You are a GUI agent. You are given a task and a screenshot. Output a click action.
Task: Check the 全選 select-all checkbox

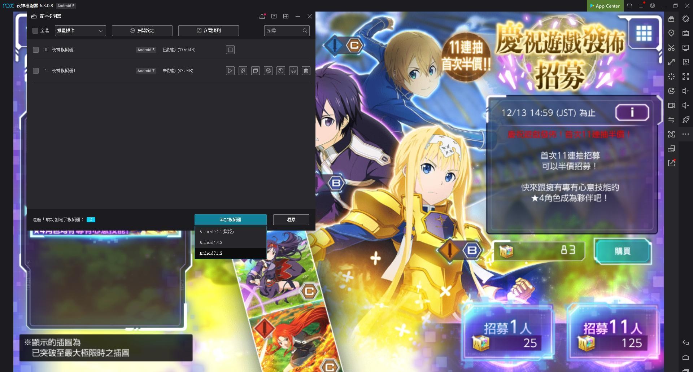coord(35,31)
